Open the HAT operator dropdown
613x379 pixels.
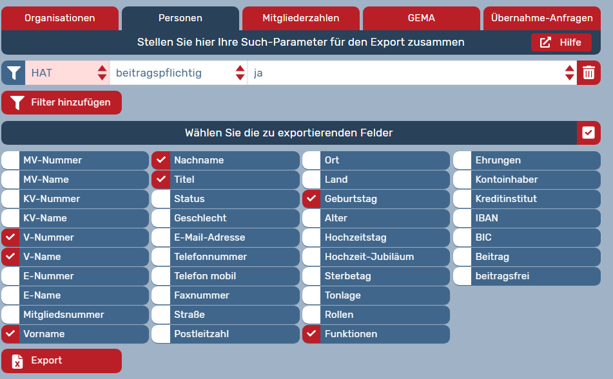(x=66, y=73)
